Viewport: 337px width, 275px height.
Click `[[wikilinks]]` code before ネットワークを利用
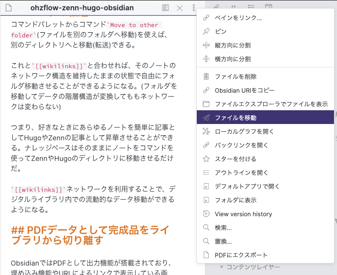coord(39,190)
